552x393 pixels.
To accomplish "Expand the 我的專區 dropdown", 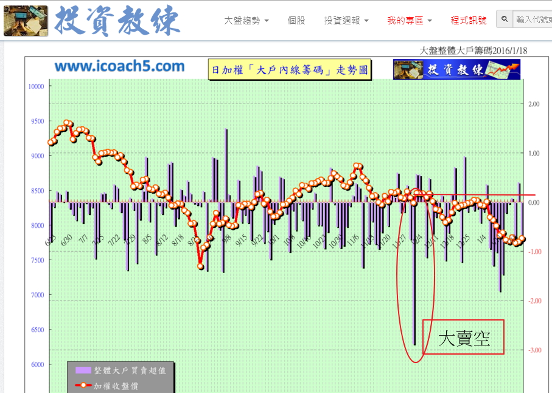I will 409,20.
